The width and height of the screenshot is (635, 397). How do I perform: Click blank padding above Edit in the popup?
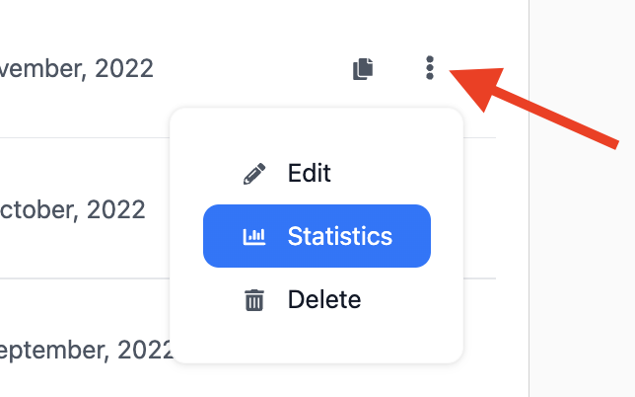click(316, 128)
